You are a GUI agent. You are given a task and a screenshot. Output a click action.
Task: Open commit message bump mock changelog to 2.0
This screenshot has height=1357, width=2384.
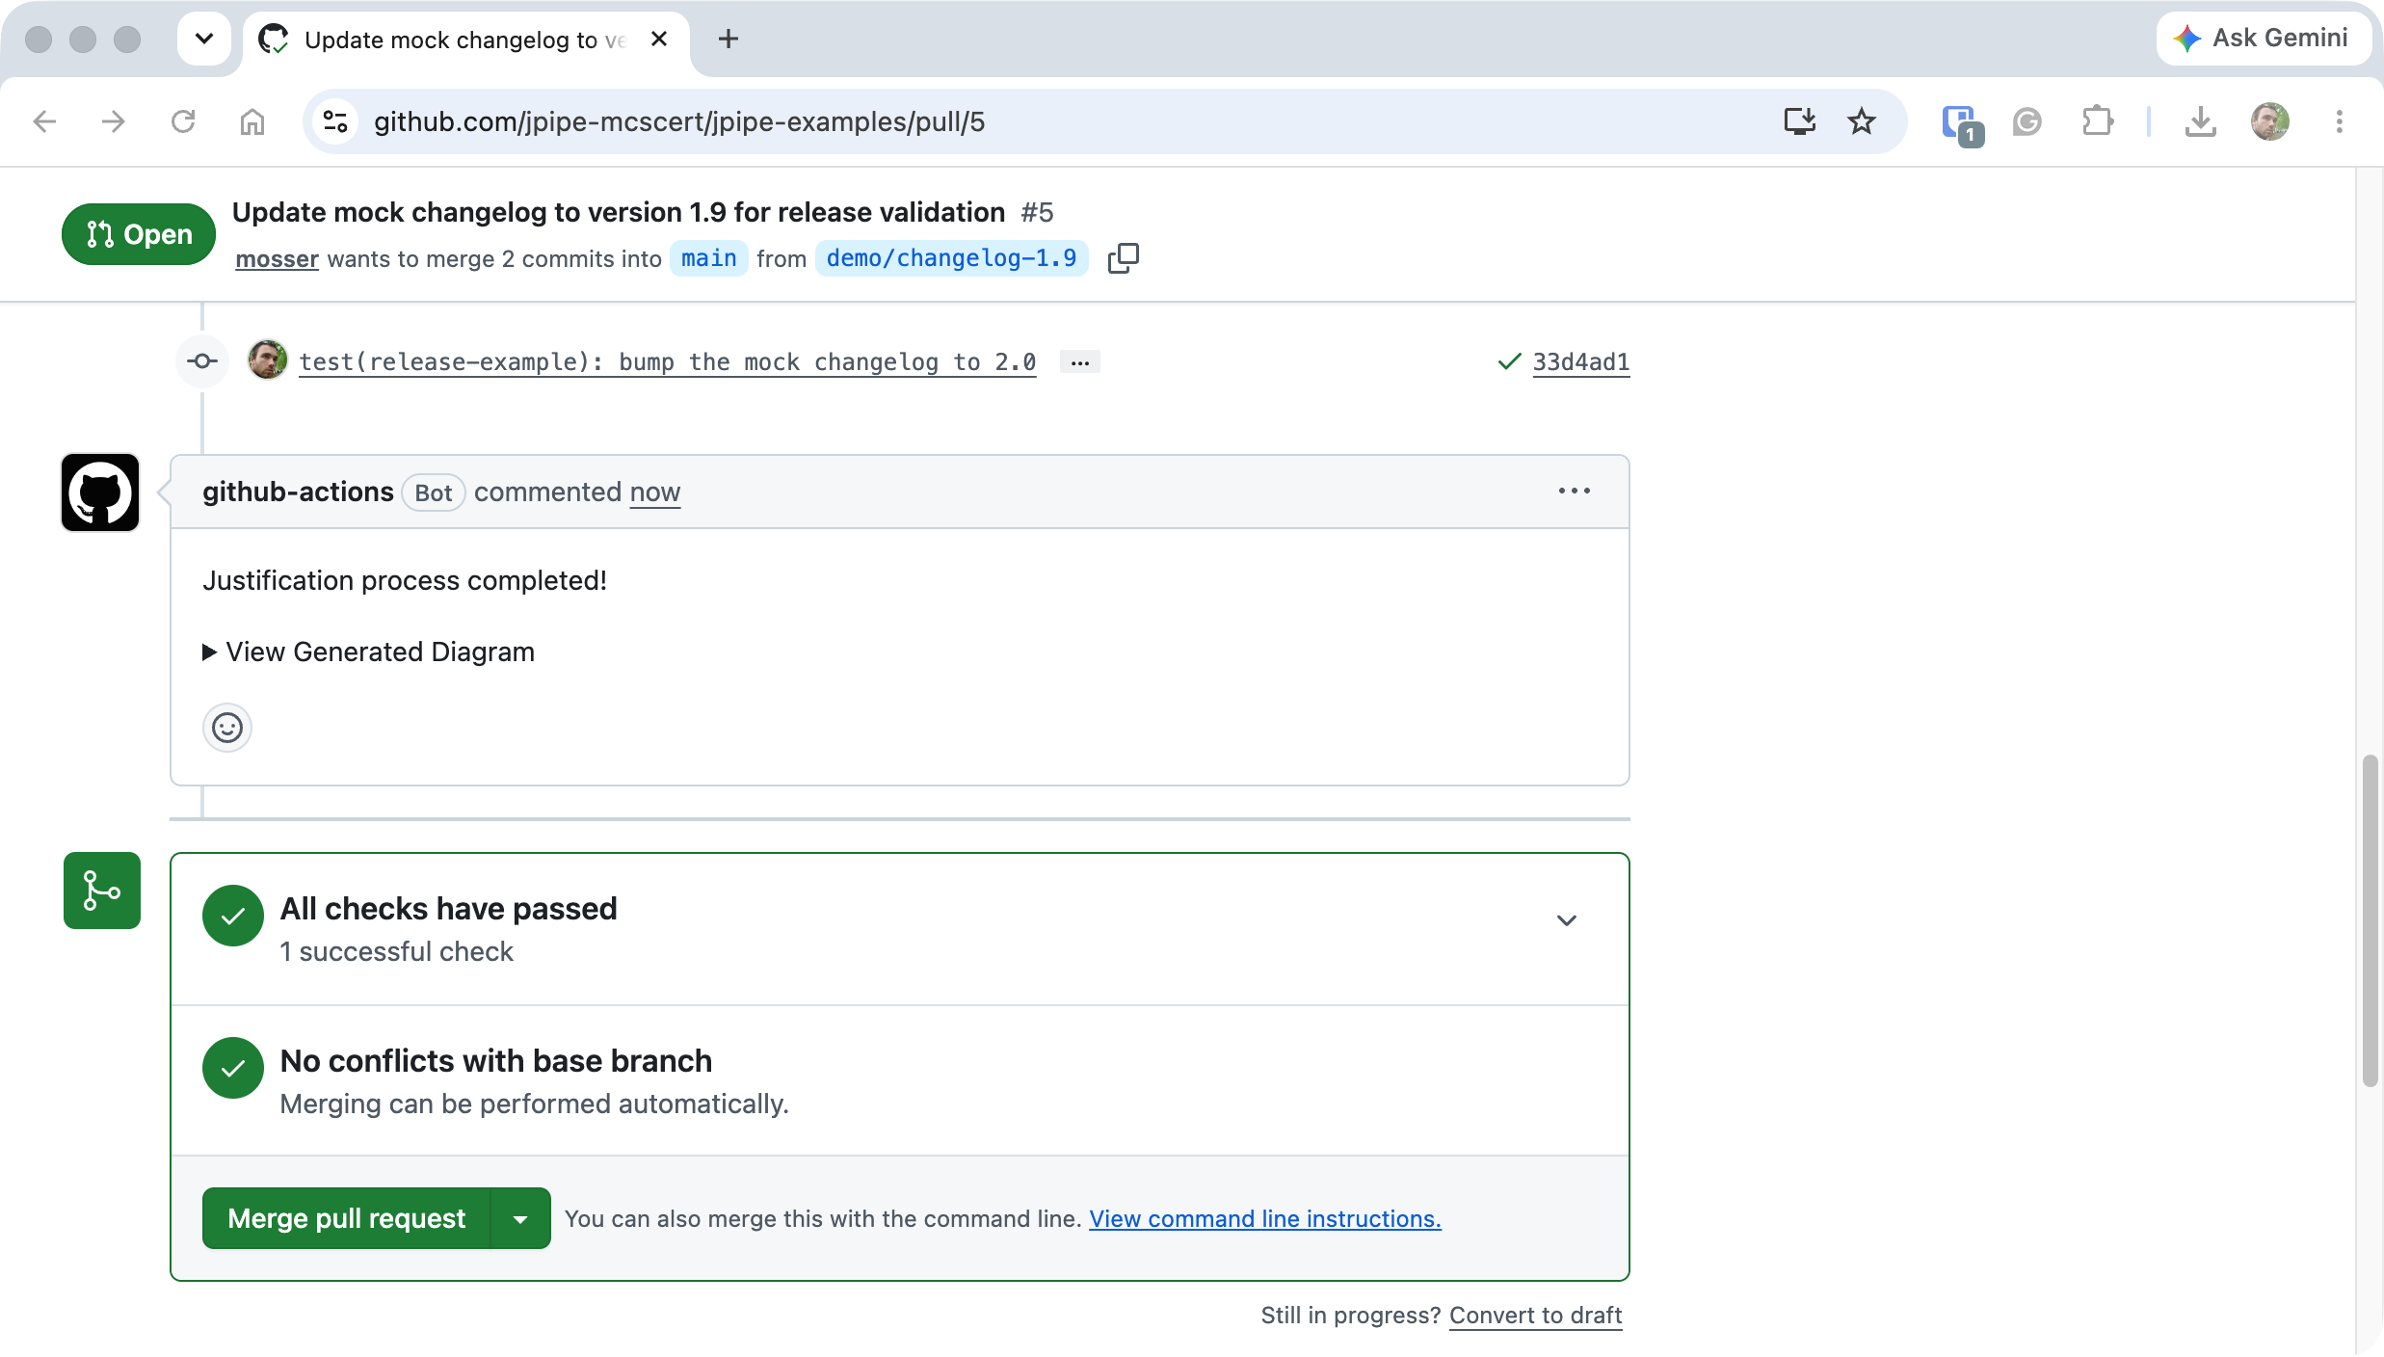(668, 361)
